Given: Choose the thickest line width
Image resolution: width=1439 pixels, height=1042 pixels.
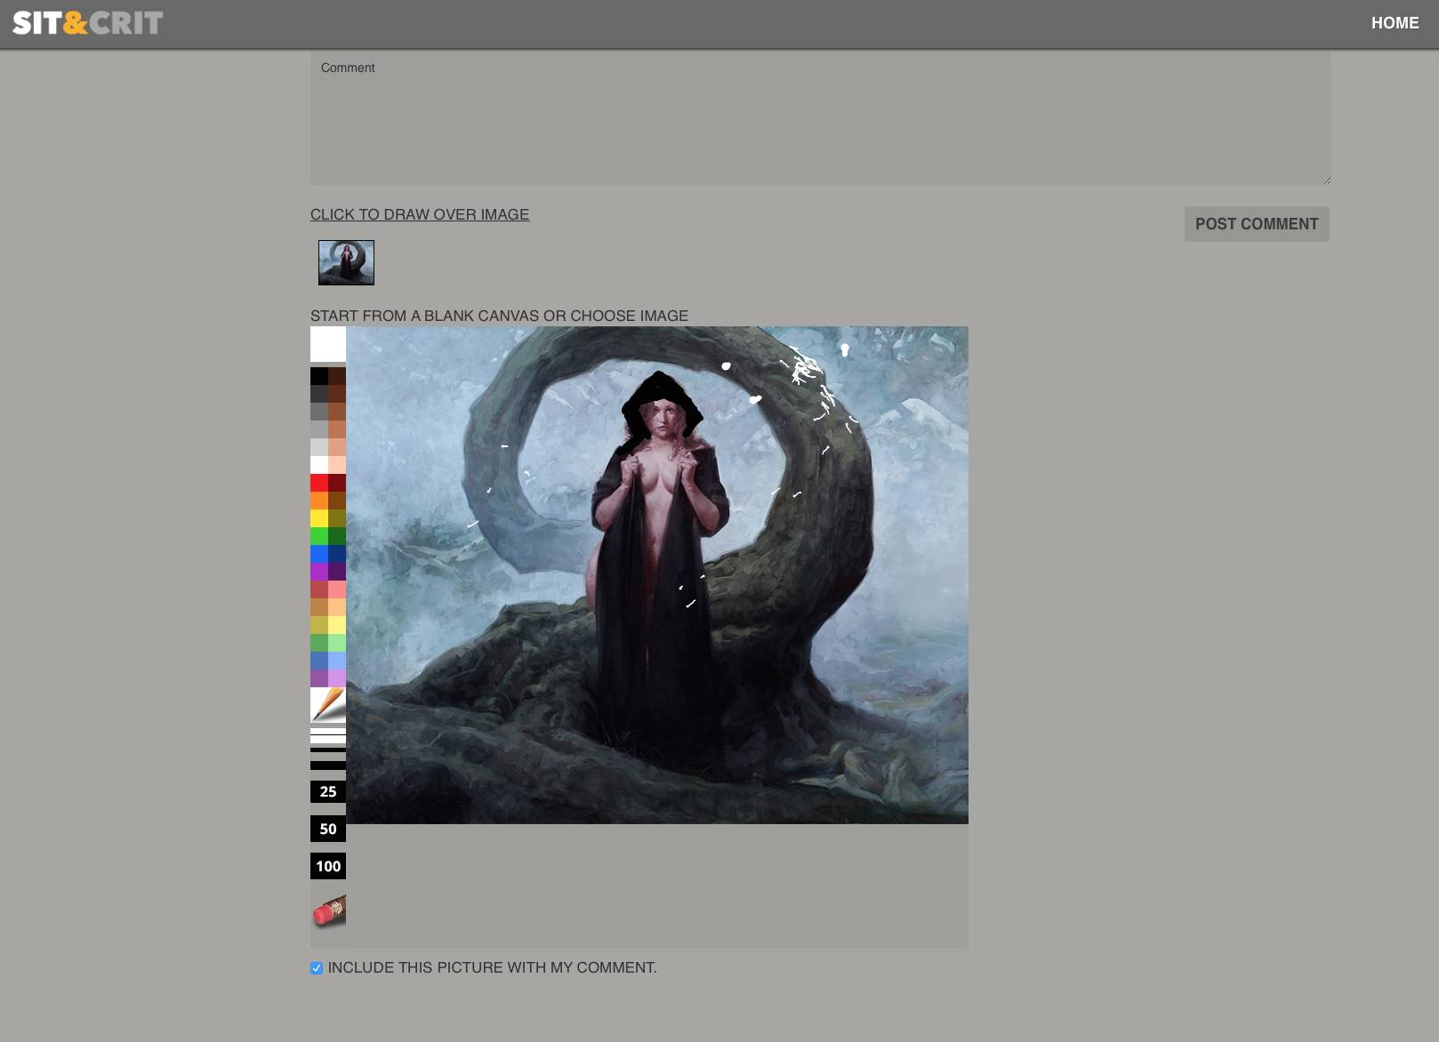Looking at the screenshot, I should click(327, 765).
